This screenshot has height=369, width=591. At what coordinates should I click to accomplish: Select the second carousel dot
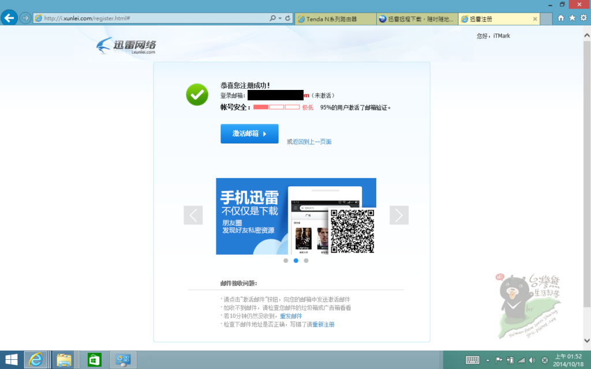(x=296, y=261)
